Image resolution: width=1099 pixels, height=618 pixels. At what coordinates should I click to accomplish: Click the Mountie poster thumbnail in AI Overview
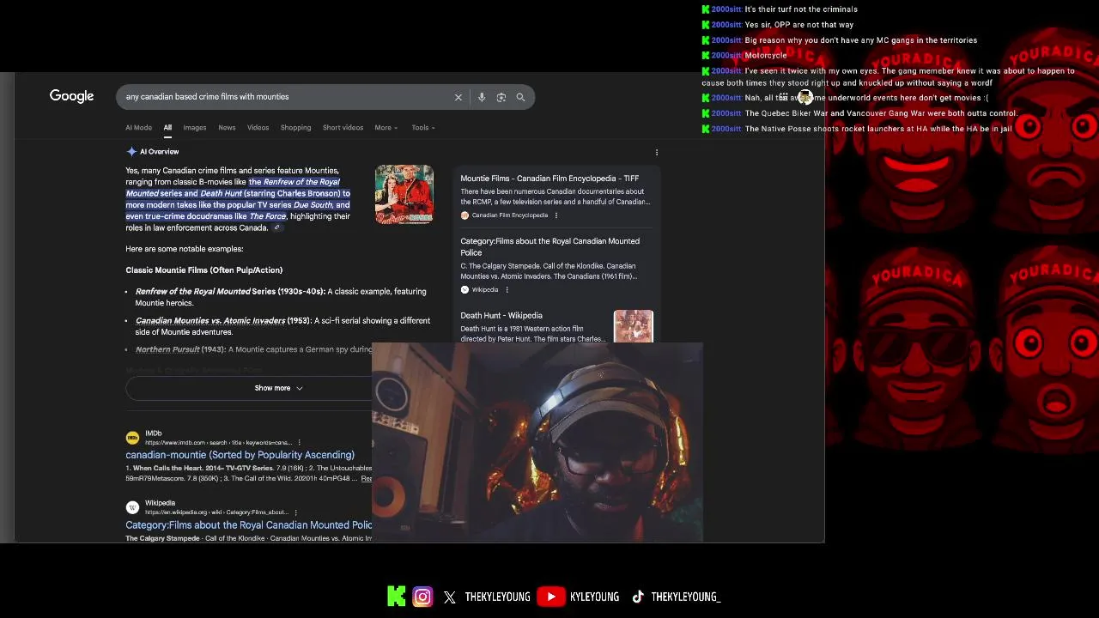click(x=404, y=194)
